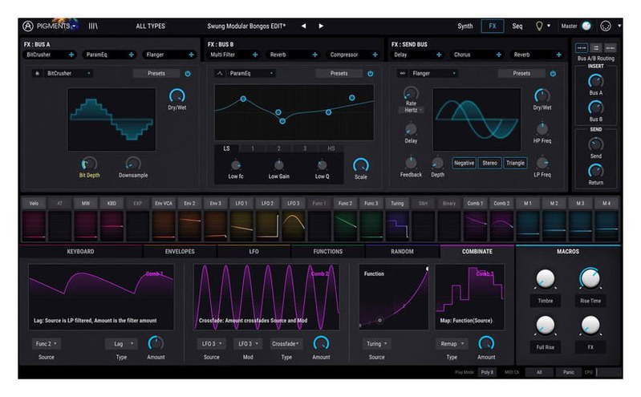Go to the next preset arrow
641x397 pixels.
point(321,26)
